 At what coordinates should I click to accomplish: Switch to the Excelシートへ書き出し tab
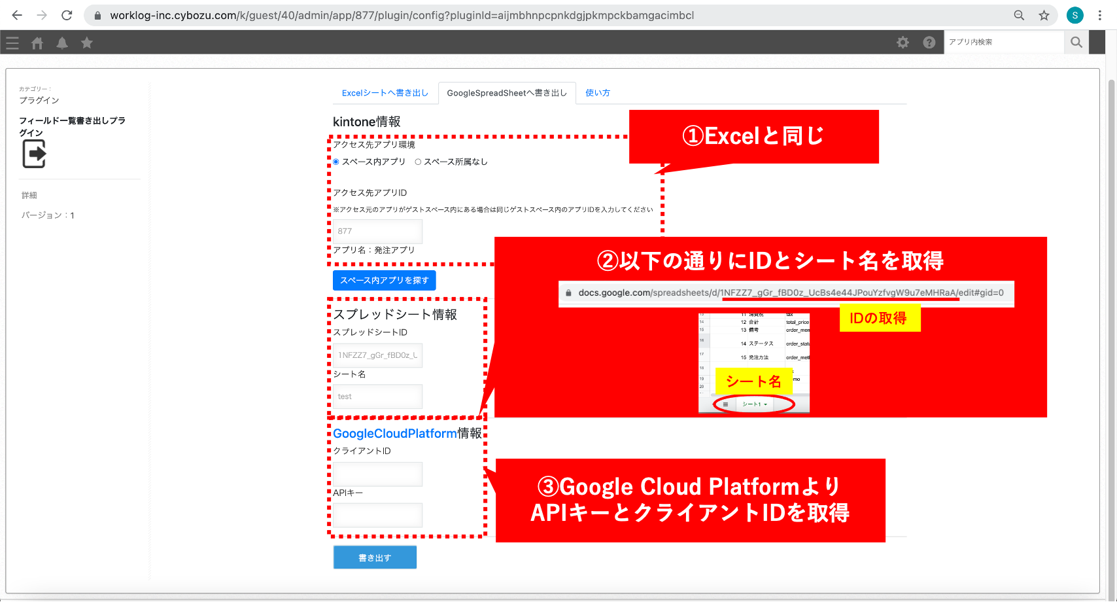pyautogui.click(x=385, y=93)
